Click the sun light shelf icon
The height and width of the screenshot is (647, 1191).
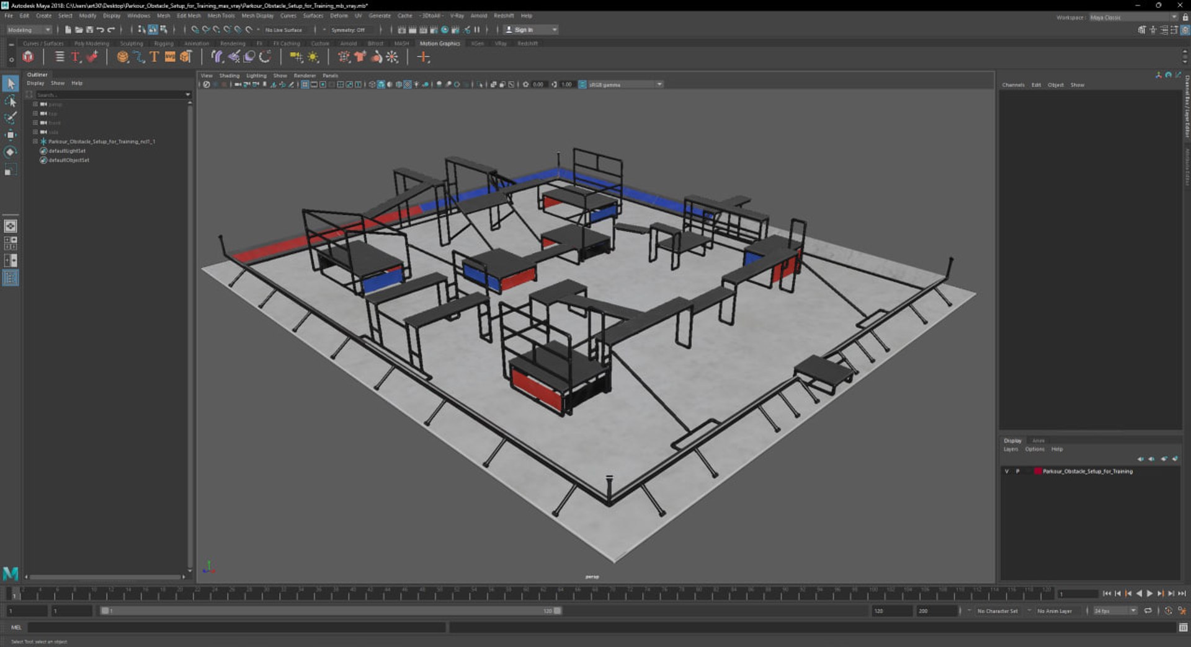(x=313, y=57)
